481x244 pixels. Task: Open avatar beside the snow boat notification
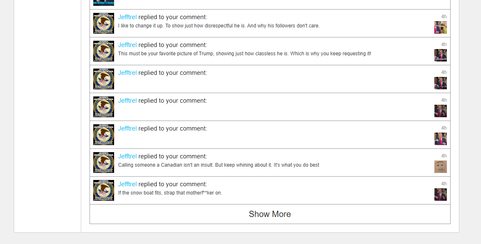104,190
